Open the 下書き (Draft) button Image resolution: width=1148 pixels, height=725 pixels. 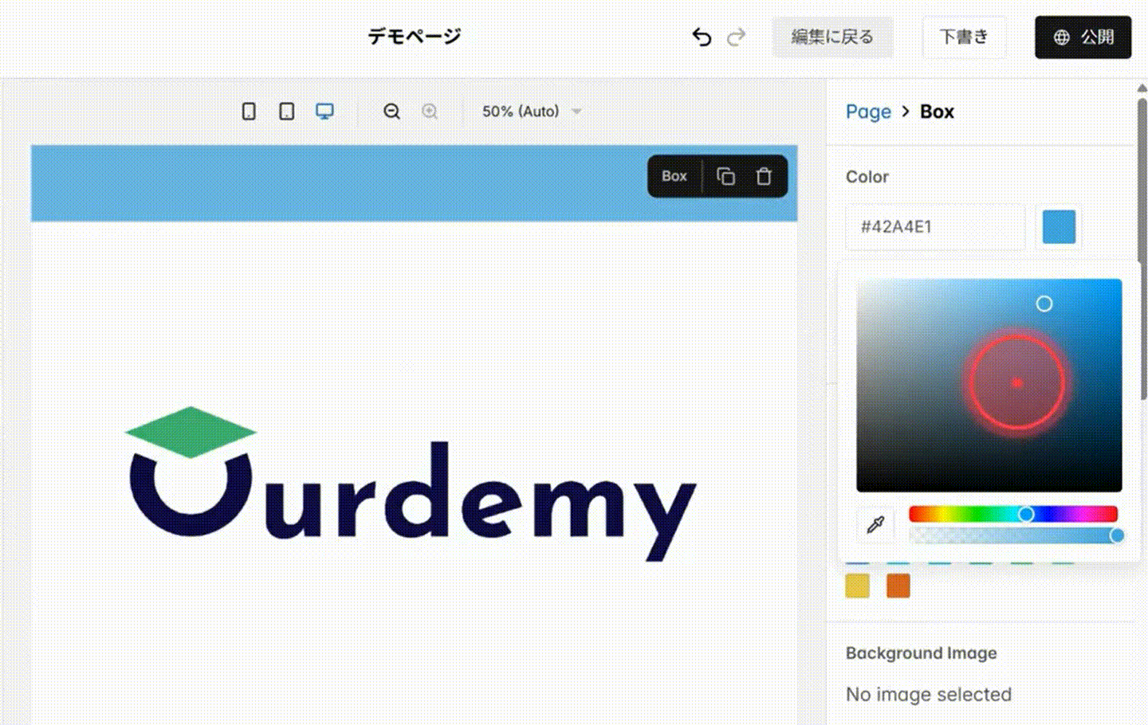[x=965, y=37]
